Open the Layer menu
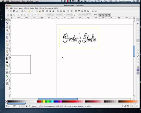Image resolution: width=141 pixels, height=113 pixels. tap(21, 8)
